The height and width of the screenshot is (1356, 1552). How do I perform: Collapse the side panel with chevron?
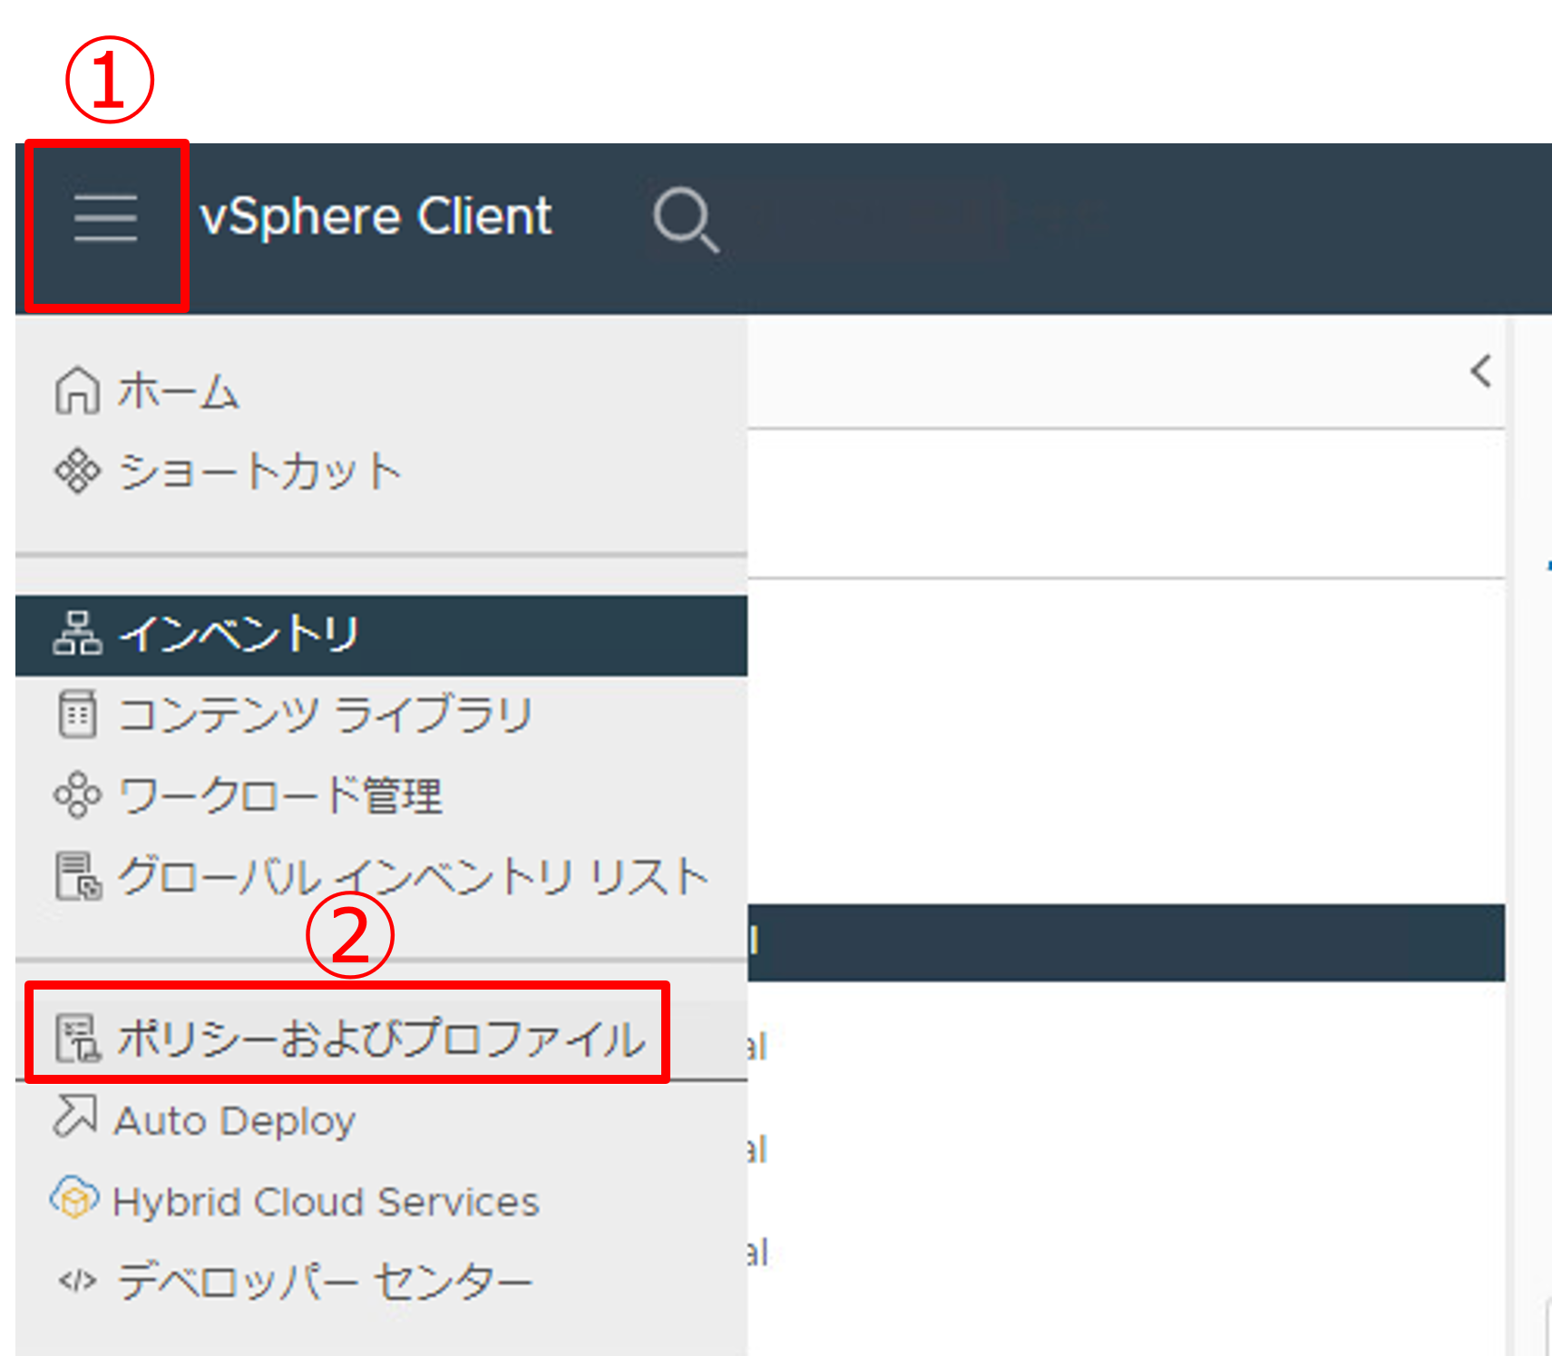click(x=1481, y=371)
